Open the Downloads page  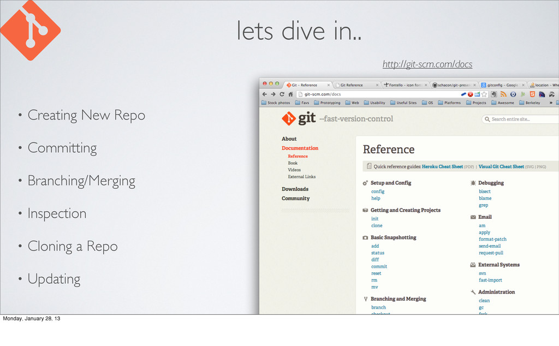pyautogui.click(x=295, y=189)
